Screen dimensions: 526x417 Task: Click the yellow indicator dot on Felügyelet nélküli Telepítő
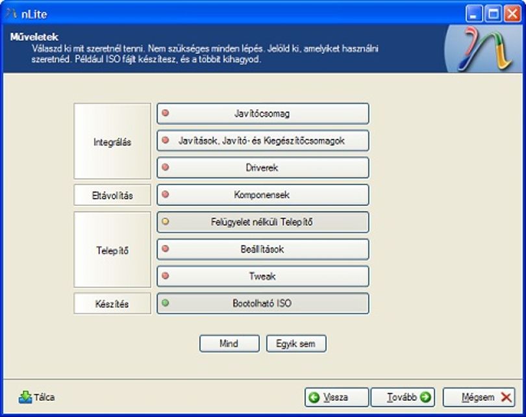coord(166,221)
